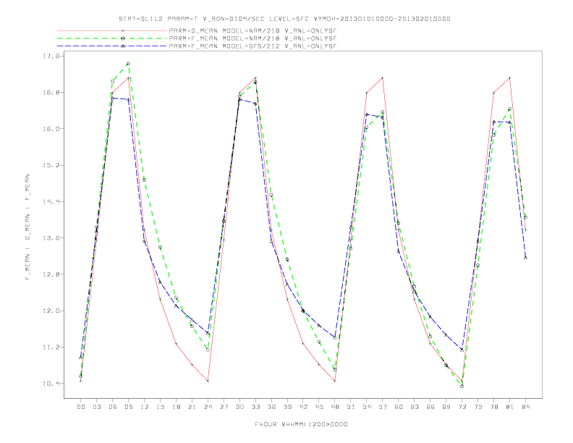Click the 48 forecast hour label
The height and width of the screenshot is (443, 573).
[335, 407]
